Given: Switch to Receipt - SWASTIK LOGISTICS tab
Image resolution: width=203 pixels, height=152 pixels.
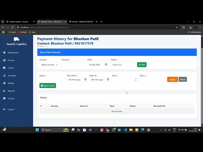Looking at the screenshot, I should point(82,22).
